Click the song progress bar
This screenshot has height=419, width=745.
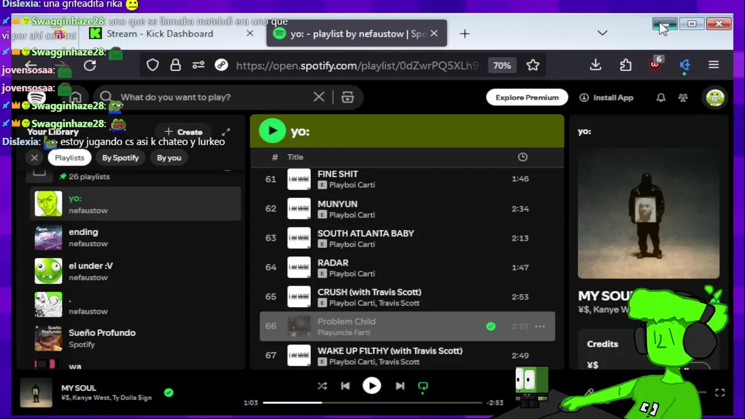pyautogui.click(x=372, y=403)
